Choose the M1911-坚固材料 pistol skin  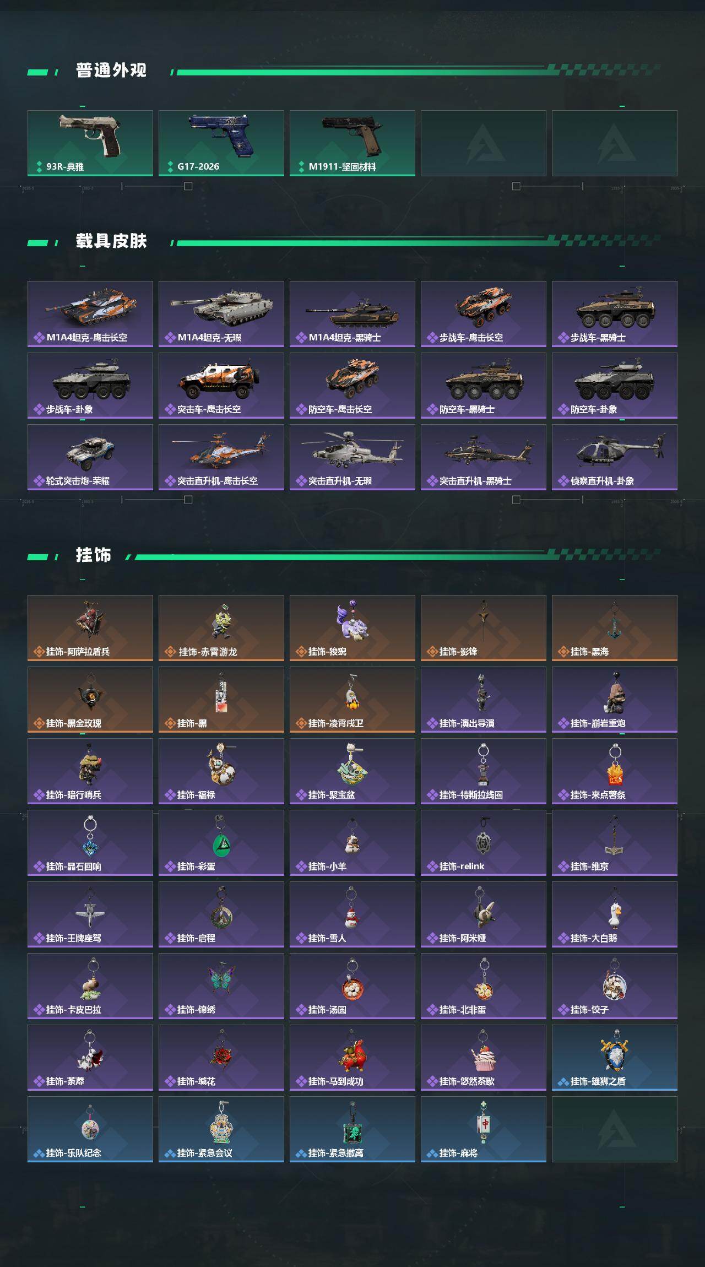352,143
